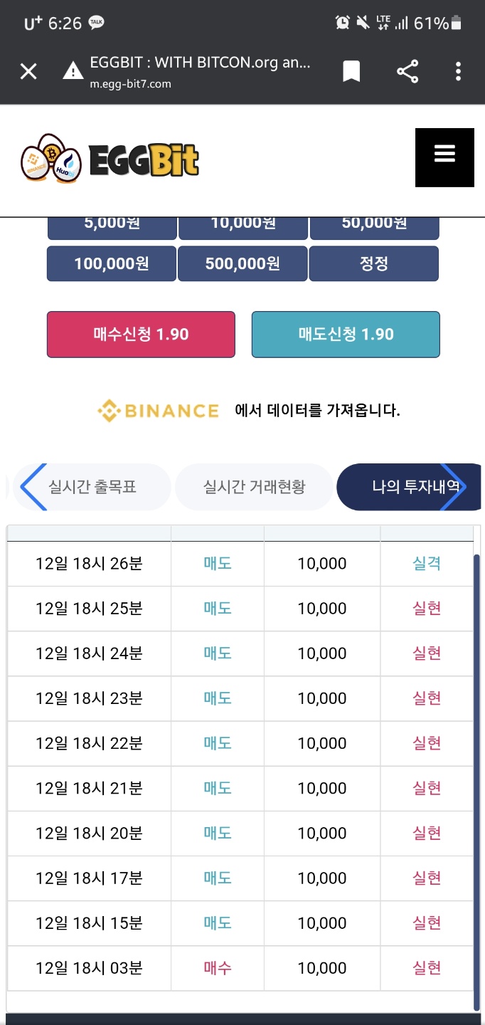
Task: Select the 12일 18시 03분 매수 row
Action: coord(240,968)
